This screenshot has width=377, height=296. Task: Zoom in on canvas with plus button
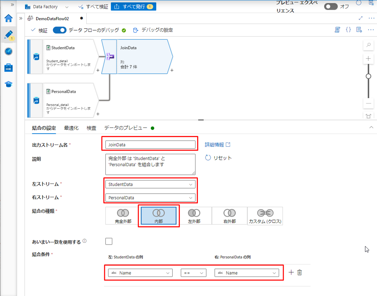(x=368, y=58)
